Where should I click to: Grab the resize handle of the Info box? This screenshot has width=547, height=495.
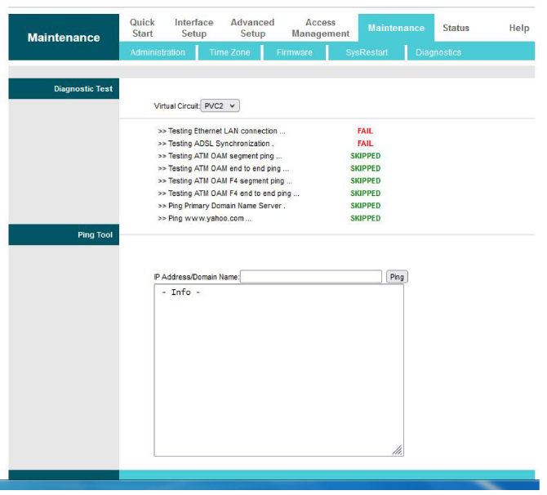tap(398, 450)
